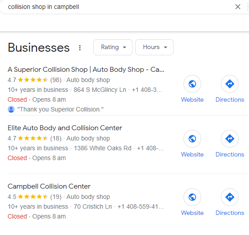Open the Elite Auto Body and Collision Center listing
Screen dimensions: 249x235
65,128
